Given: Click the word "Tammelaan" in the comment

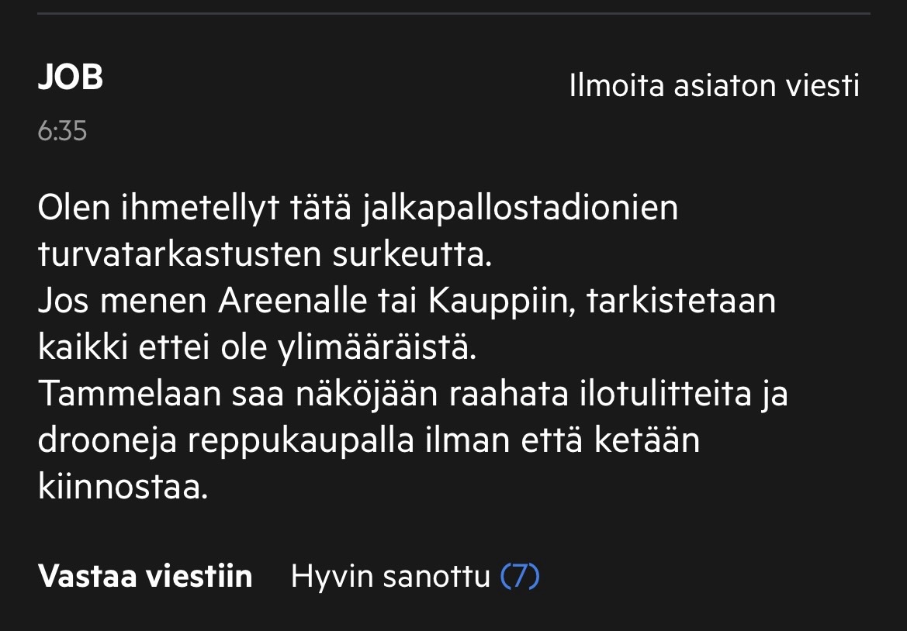Looking at the screenshot, I should click(x=130, y=395).
